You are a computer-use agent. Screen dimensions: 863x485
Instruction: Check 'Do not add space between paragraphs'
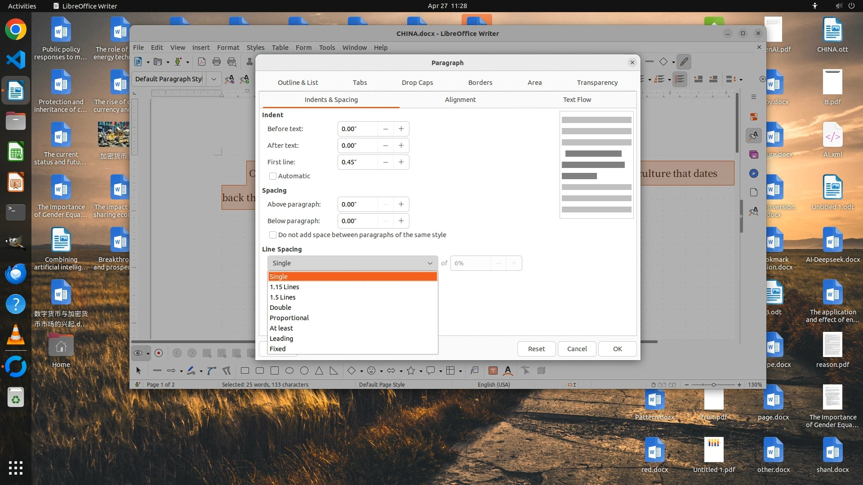[273, 235]
